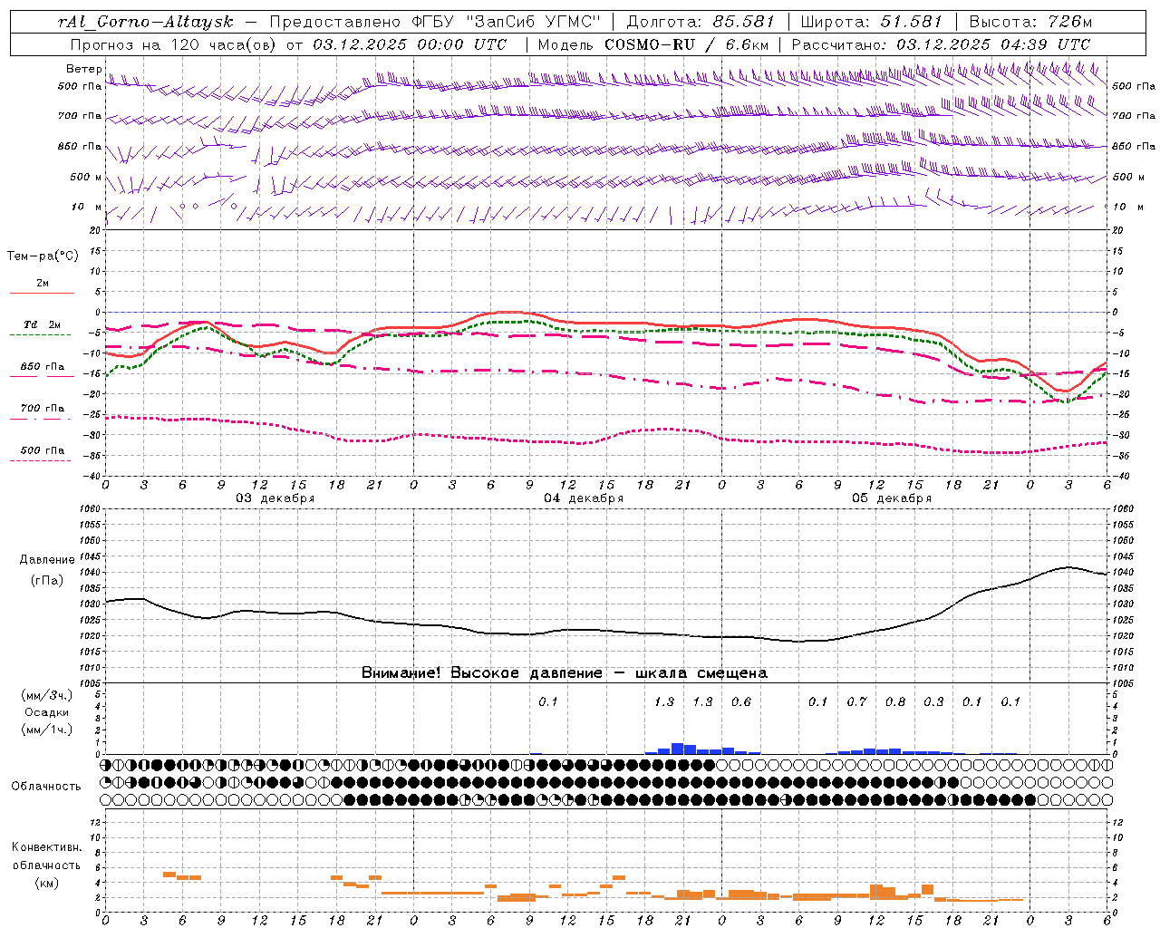1160x928 pixels.
Task: Click the (мм/1ч.) unit label
Action: pyautogui.click(x=47, y=730)
